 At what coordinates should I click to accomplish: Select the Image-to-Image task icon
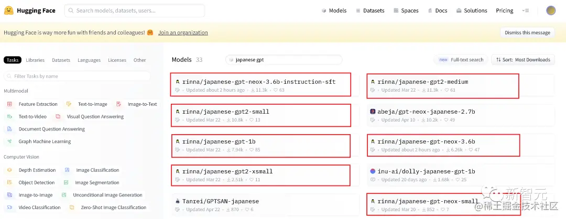pos(10,195)
